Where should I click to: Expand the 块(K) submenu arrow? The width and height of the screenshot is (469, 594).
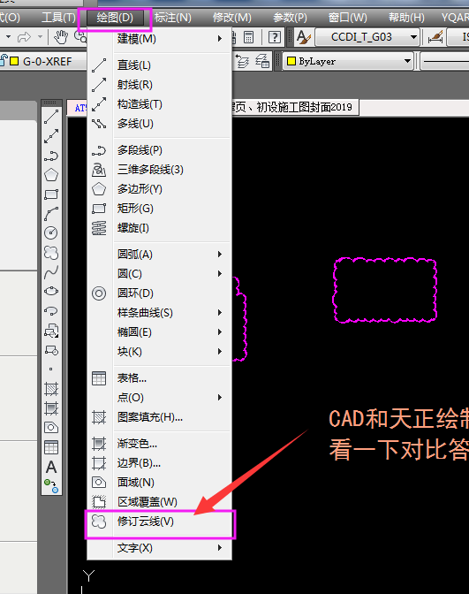pyautogui.click(x=220, y=352)
